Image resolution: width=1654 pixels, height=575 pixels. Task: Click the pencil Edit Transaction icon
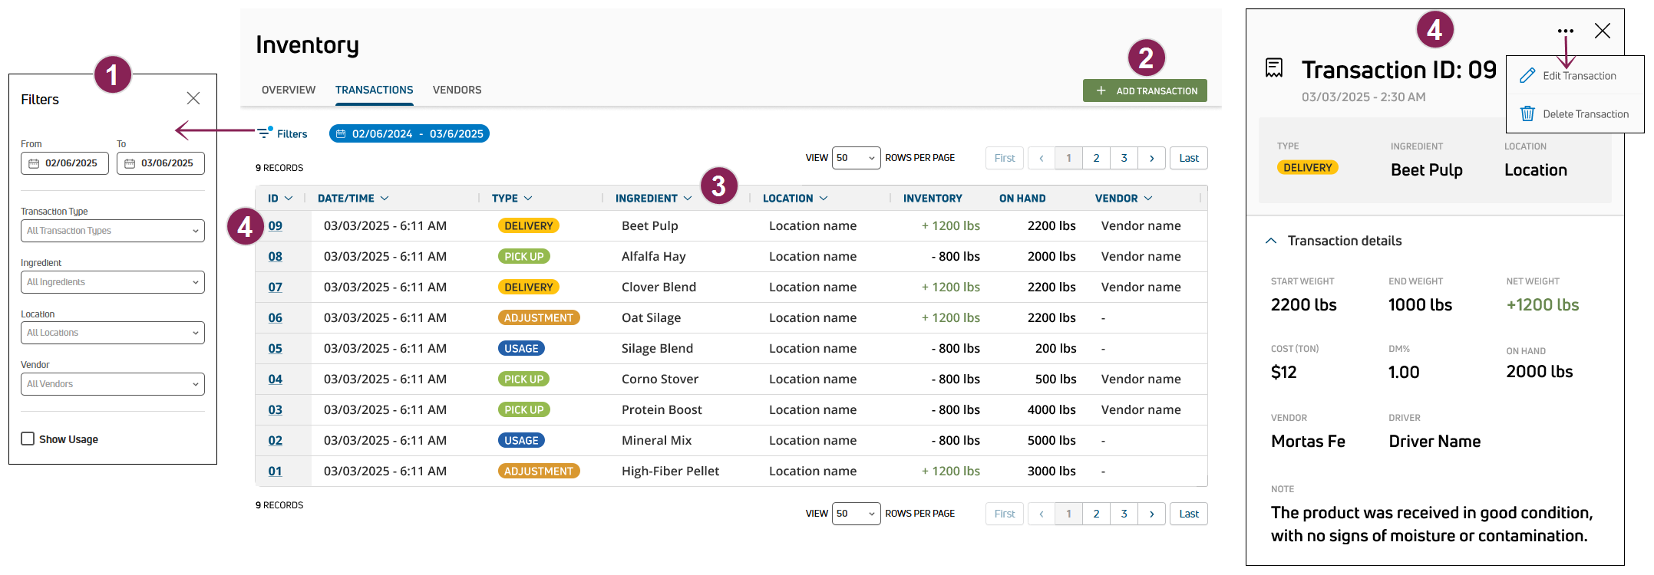1527,75
